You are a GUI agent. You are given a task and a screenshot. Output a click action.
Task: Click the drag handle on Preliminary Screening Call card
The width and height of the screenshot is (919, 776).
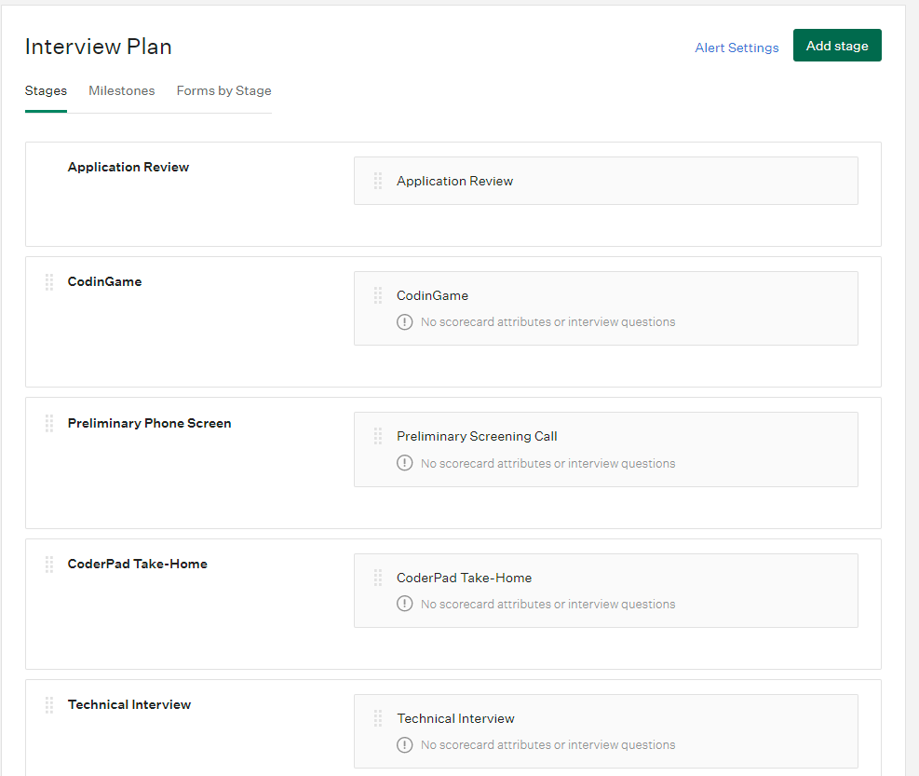[377, 436]
